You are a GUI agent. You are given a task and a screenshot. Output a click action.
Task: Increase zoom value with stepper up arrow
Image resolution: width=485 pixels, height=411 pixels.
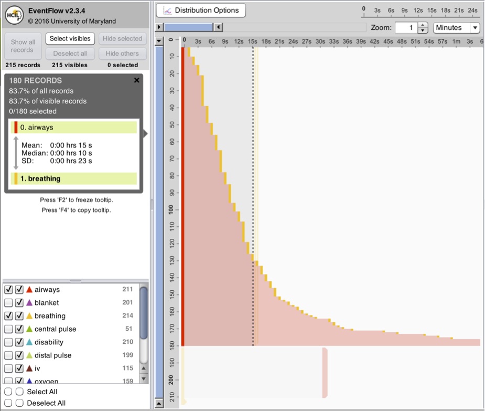423,25
